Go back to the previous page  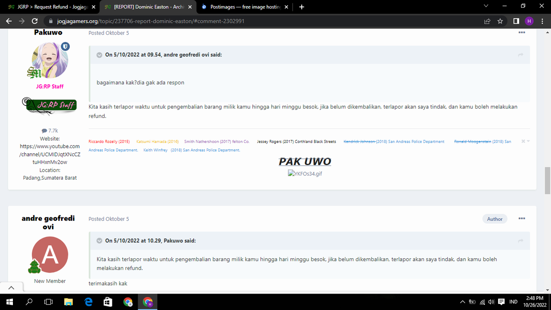pos(9,21)
